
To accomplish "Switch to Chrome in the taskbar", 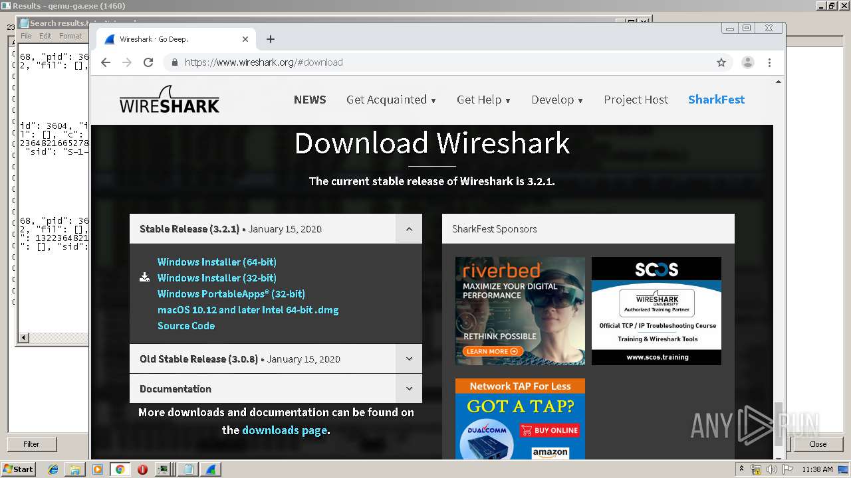I will pyautogui.click(x=120, y=469).
